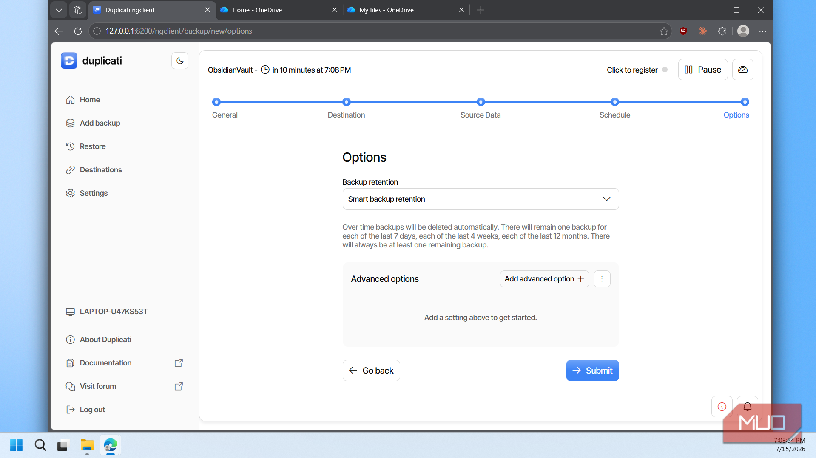The height and width of the screenshot is (458, 816).
Task: Toggle dark mode with the moon icon
Action: coord(180,61)
